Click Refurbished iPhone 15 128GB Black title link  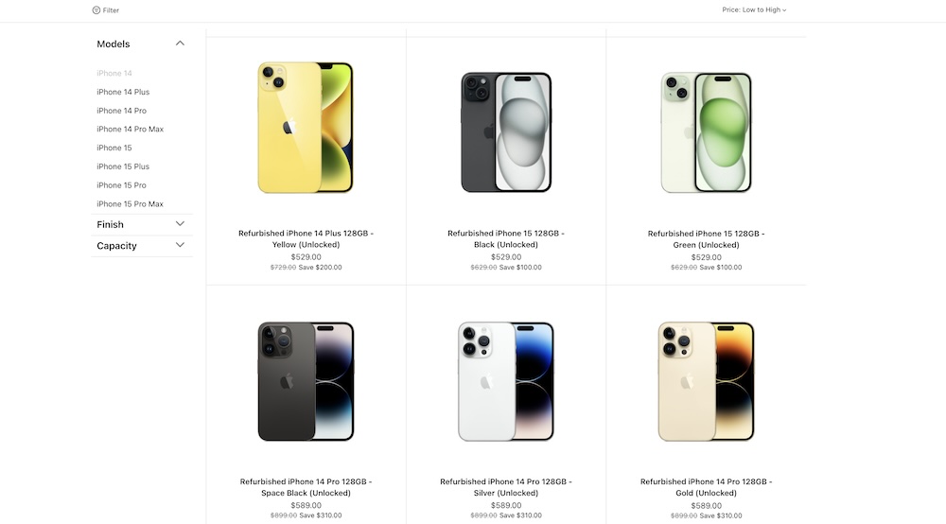point(505,238)
